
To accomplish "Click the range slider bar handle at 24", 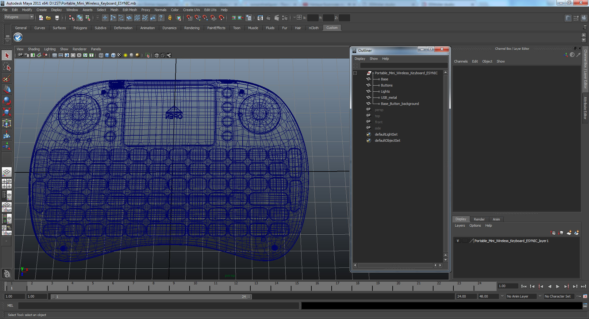I will coord(249,297).
